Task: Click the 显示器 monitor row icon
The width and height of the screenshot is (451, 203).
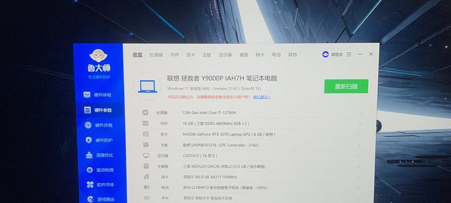Action: point(146,156)
